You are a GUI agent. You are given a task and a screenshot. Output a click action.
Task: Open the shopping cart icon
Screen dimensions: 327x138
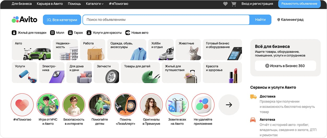[234, 4]
